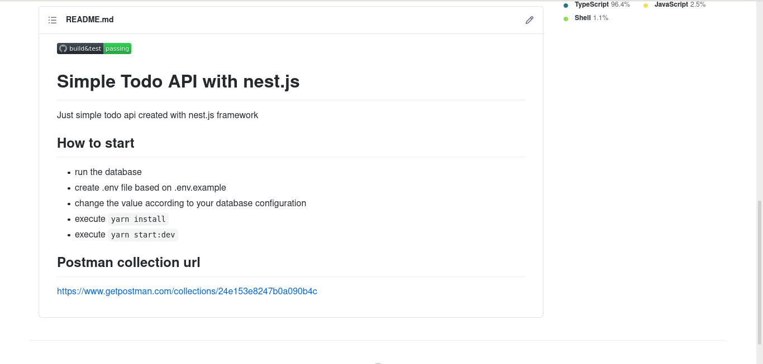This screenshot has height=364, width=763.
Task: Click the passing label on the badge
Action: [117, 48]
